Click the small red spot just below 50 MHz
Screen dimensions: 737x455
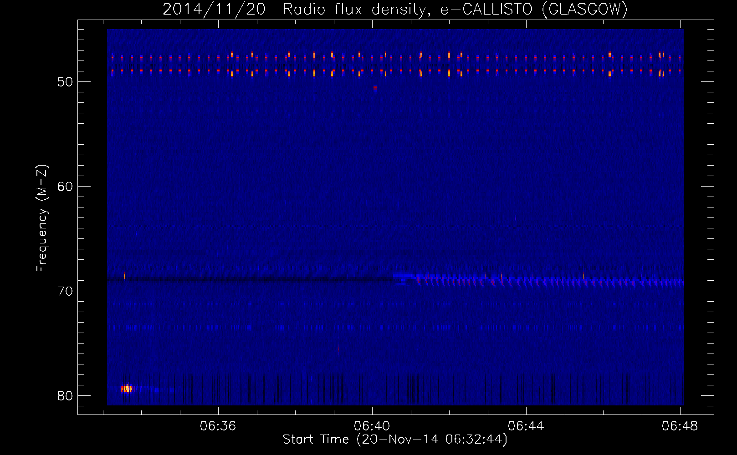(x=375, y=88)
